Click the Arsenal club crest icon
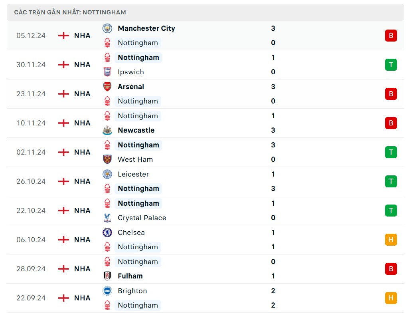409x316 pixels. point(107,87)
